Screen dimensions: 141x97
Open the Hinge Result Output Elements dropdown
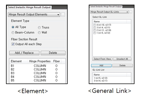click(x=34, y=15)
